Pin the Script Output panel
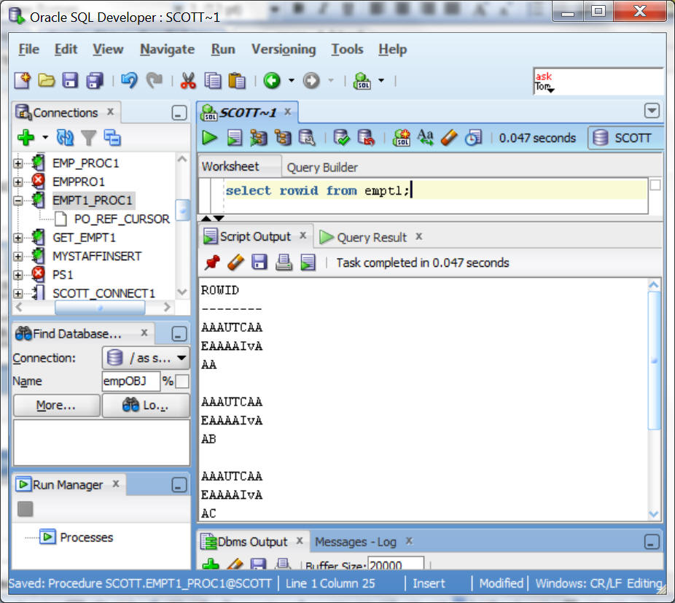This screenshot has width=675, height=603. 211,262
